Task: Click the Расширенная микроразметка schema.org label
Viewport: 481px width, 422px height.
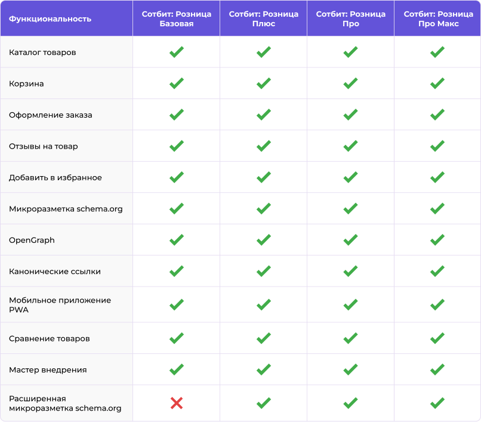Action: (65, 403)
